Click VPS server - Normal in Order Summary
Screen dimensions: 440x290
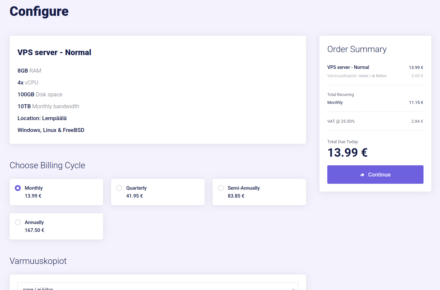pos(348,67)
